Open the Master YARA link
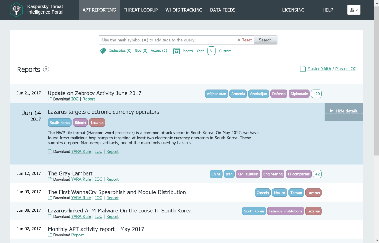The image size is (379, 243). point(319,69)
